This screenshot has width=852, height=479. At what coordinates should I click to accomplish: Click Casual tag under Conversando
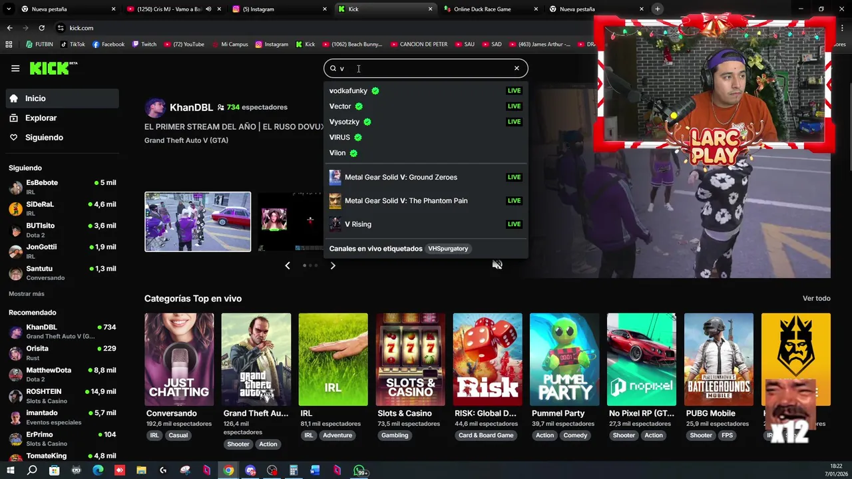[x=178, y=435]
